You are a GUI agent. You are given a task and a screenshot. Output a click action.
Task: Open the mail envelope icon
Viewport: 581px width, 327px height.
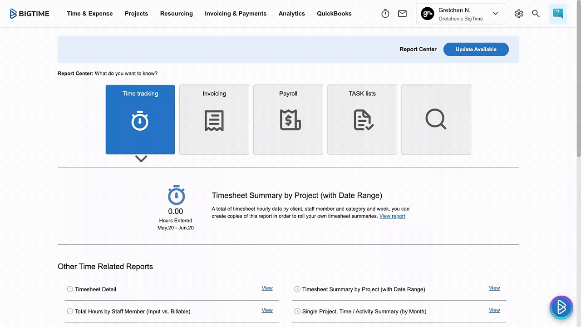(402, 14)
